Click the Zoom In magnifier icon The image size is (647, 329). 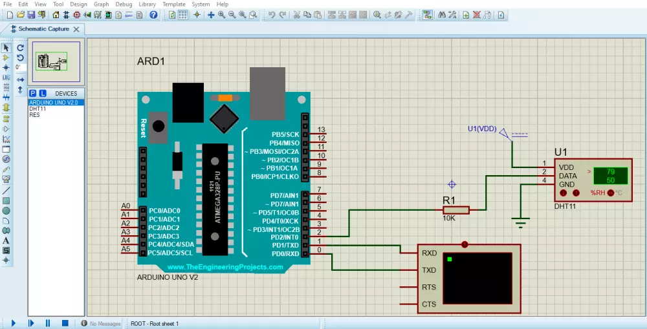pos(221,14)
